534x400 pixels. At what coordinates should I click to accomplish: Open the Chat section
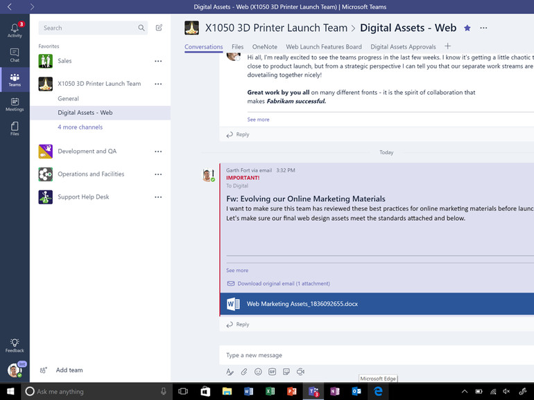[x=15, y=55]
